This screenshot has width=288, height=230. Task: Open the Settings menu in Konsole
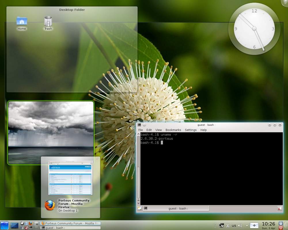point(191,130)
